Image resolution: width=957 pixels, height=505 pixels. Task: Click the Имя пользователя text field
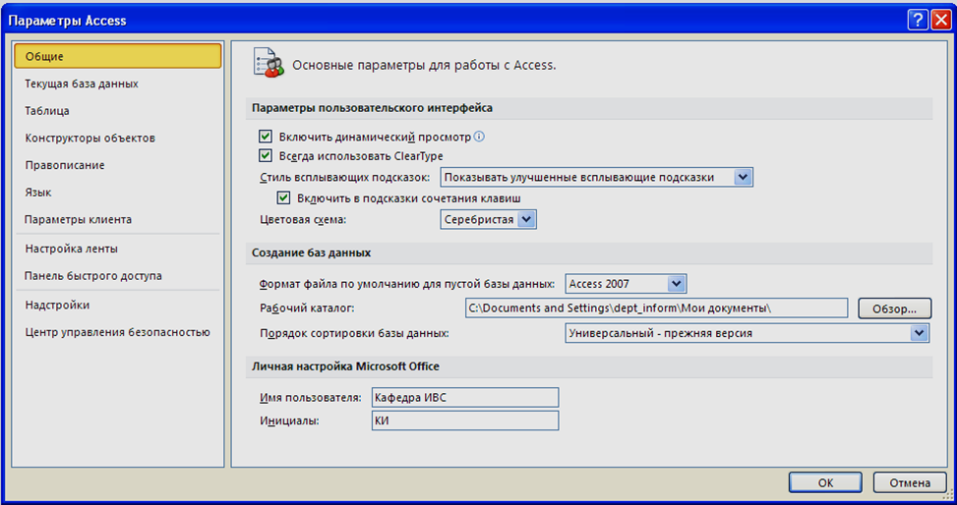click(x=465, y=398)
